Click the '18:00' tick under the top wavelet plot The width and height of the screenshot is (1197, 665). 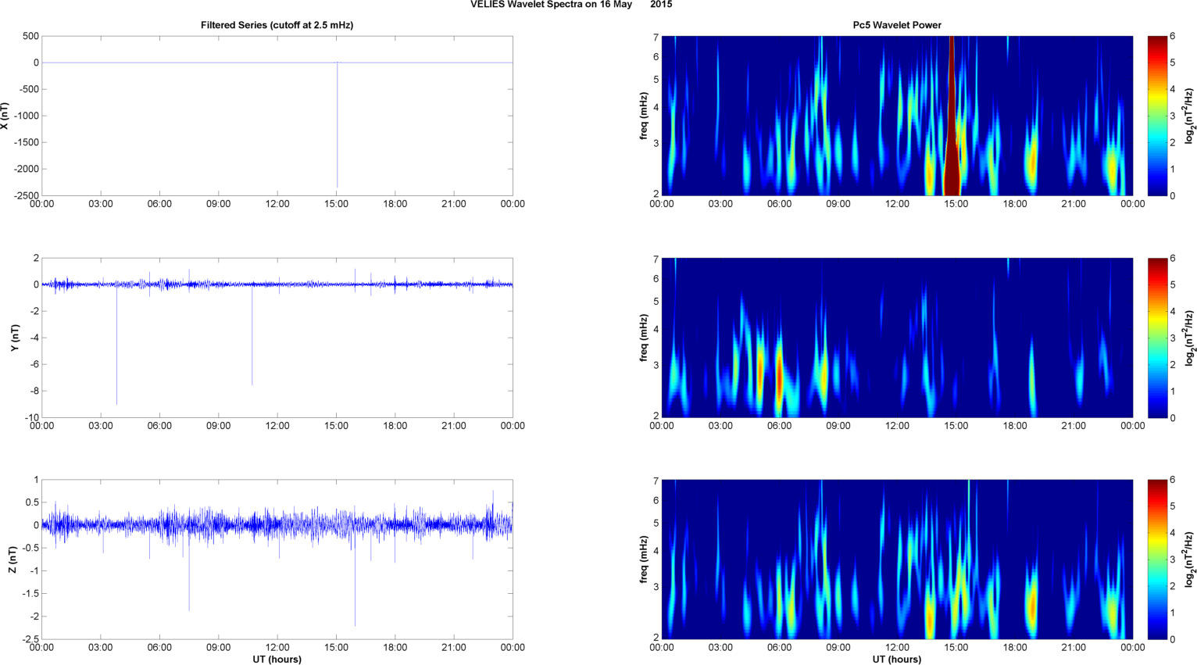(1015, 204)
